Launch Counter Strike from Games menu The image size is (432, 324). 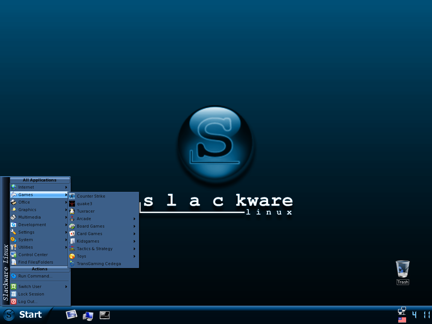(103, 196)
